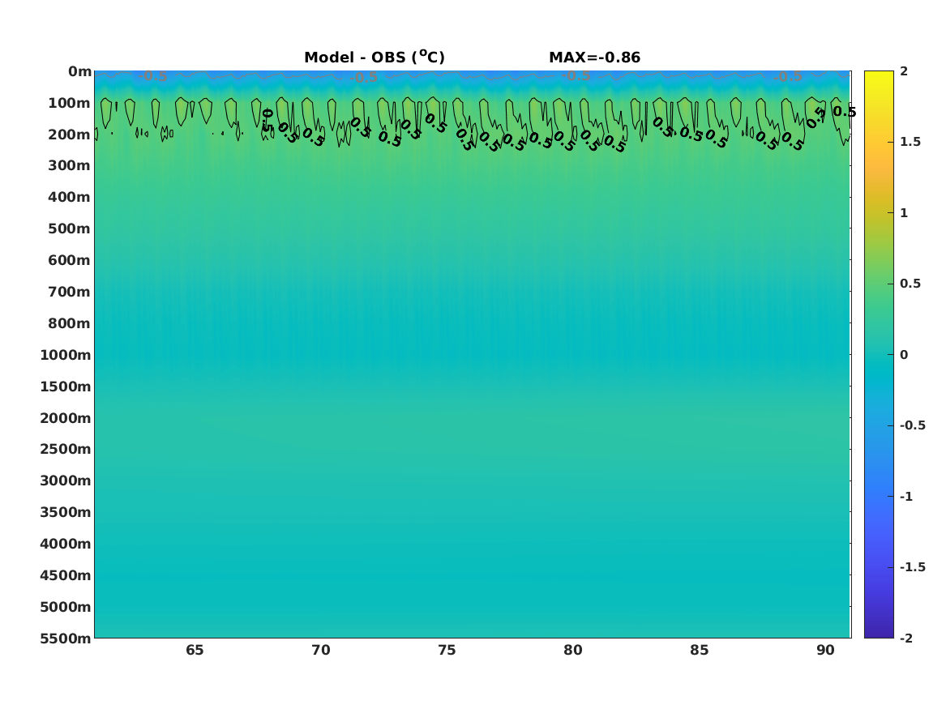This screenshot has width=946, height=709.
Task: Click the colorbar tick label '-0.5'
Action: [913, 425]
